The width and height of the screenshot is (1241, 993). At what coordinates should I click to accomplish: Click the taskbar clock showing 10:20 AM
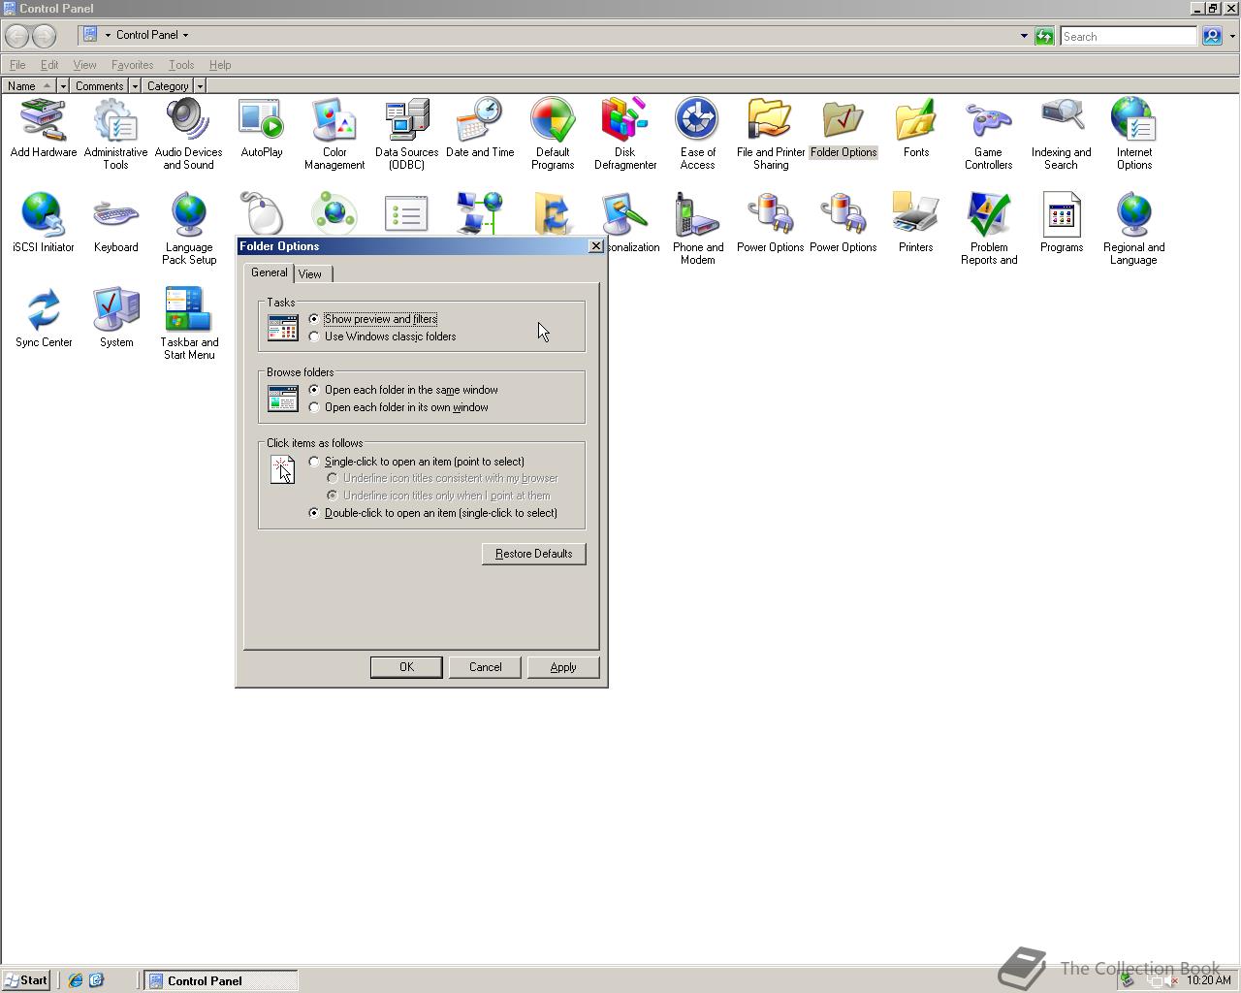[x=1209, y=980]
